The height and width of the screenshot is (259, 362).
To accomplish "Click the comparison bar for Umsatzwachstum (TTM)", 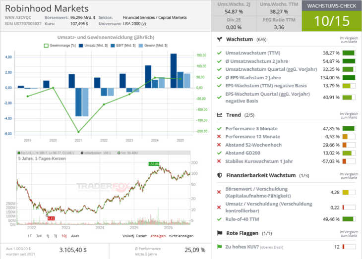I will click(x=349, y=53).
